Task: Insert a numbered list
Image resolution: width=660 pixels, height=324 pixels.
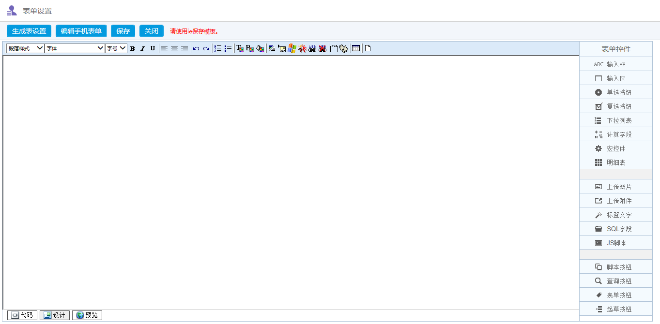Action: point(218,48)
